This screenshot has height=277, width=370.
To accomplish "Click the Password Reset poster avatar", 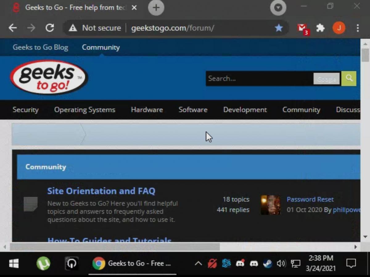I will coord(270,205).
